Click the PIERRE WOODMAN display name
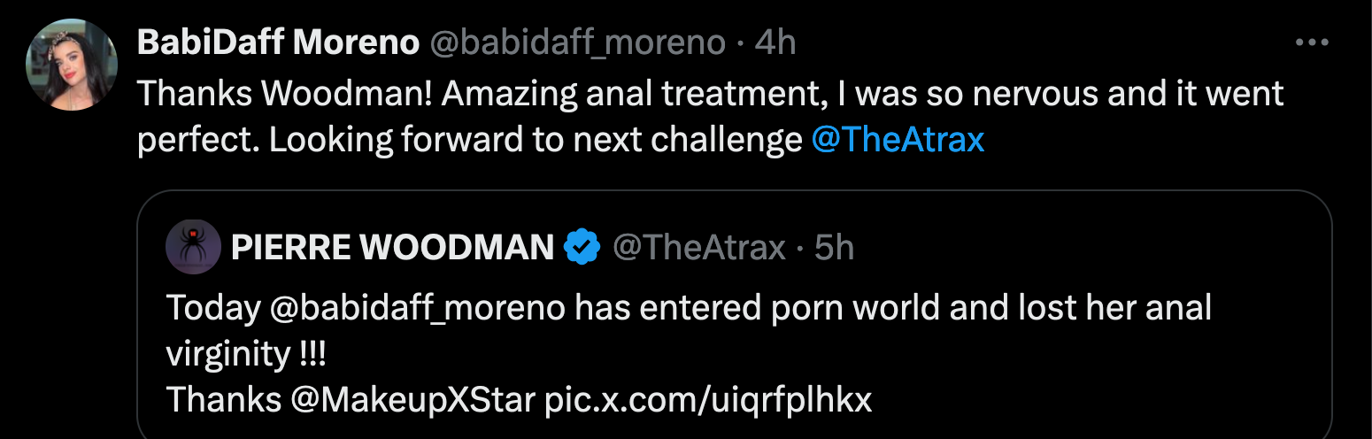1372x439 pixels. pos(392,249)
